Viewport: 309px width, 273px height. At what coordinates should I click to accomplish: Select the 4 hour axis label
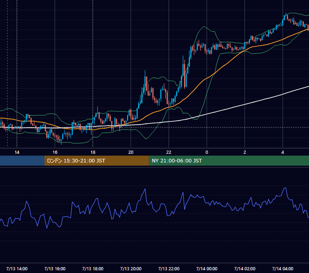283,152
